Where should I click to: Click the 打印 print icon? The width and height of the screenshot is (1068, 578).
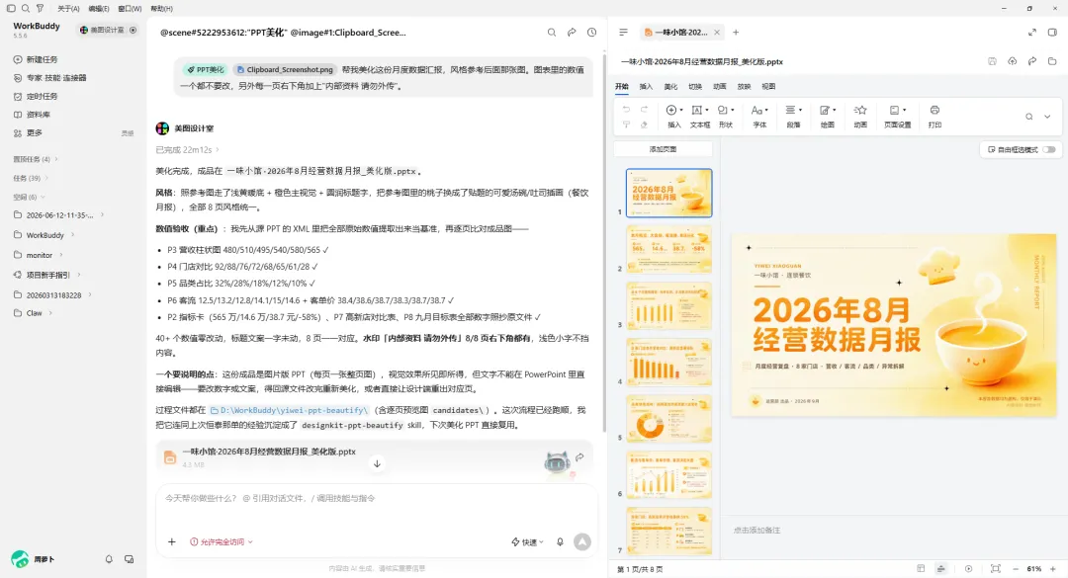[934, 111]
